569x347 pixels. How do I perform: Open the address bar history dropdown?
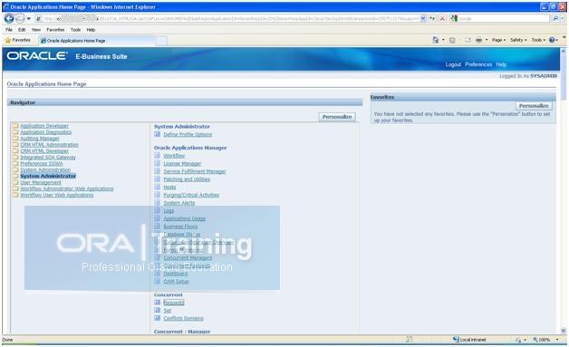point(423,18)
